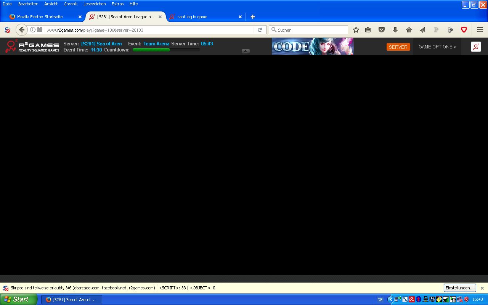Reload the page with the refresh icon
Screen dimensions: 488x305
(260, 30)
